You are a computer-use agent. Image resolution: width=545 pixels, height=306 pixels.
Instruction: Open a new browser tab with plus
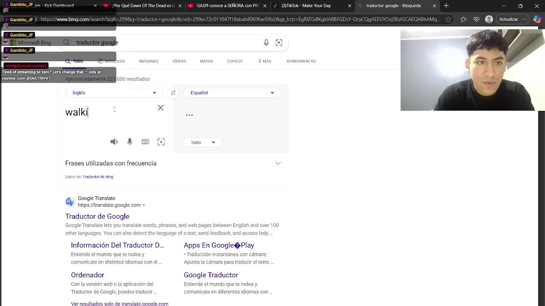(446, 6)
